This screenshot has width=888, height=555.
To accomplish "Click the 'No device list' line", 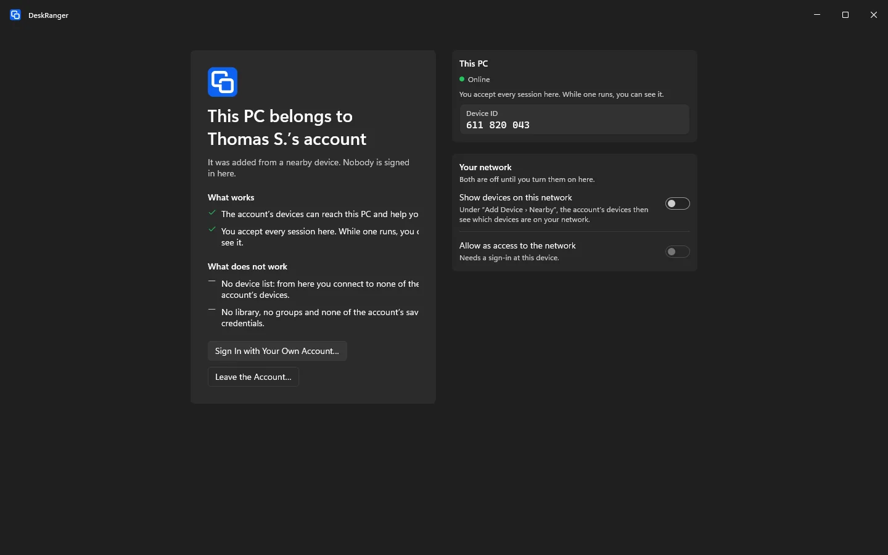I will tap(320, 289).
